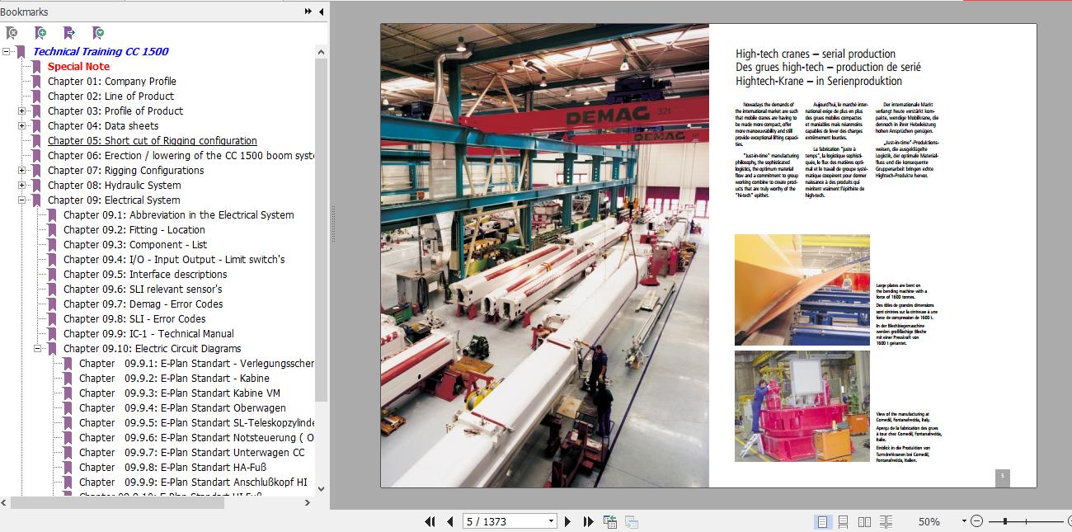The image size is (1072, 532).
Task: Toggle the Facing Continuous view mode
Action: click(x=887, y=521)
